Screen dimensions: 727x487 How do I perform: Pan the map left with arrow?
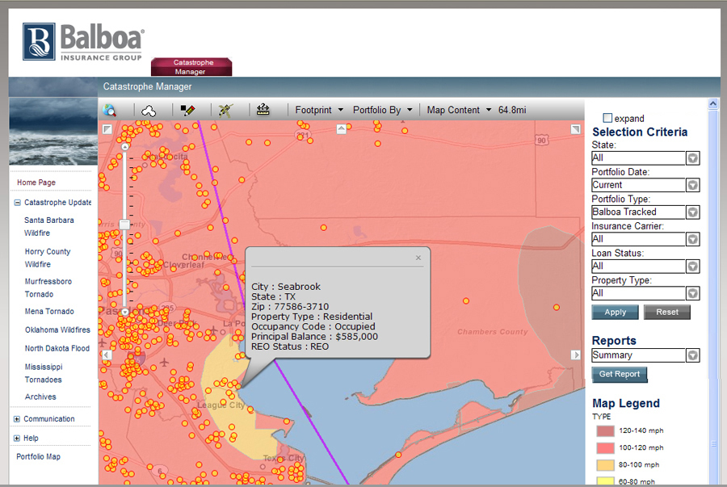click(x=107, y=355)
